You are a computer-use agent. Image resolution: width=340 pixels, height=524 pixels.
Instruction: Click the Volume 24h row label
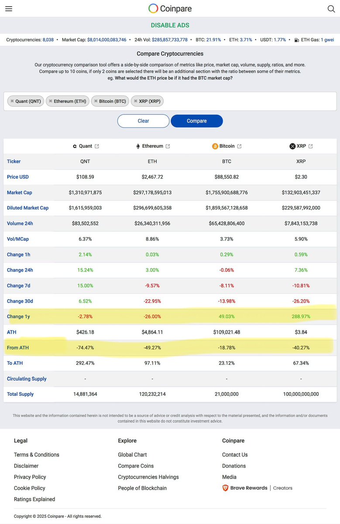(x=20, y=224)
